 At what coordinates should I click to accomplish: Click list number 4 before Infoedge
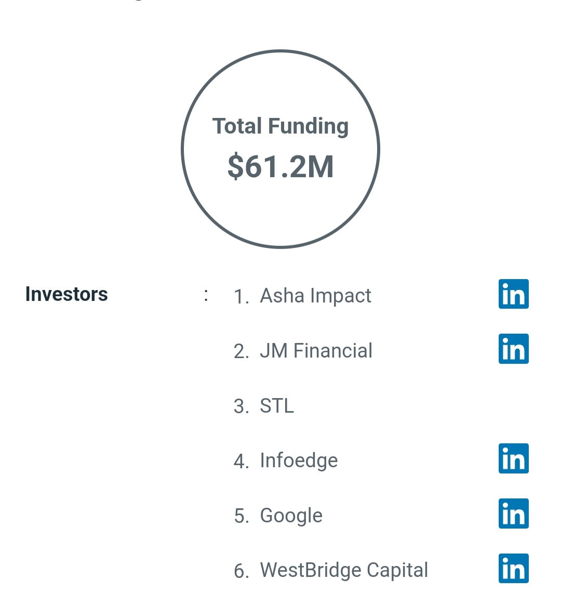(241, 462)
